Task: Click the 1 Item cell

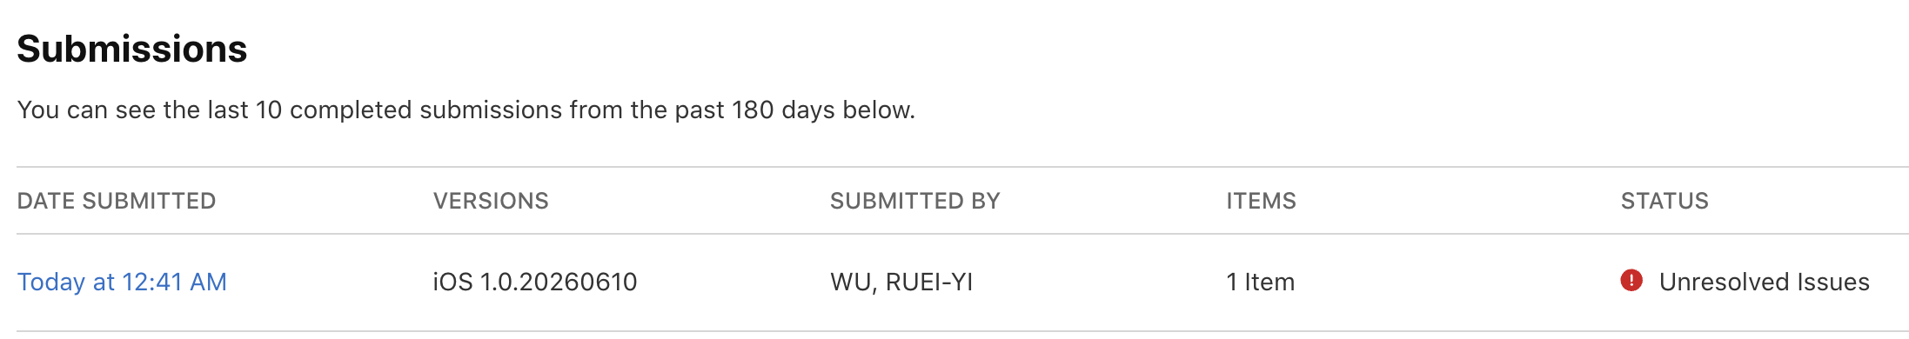Action: [1261, 282]
